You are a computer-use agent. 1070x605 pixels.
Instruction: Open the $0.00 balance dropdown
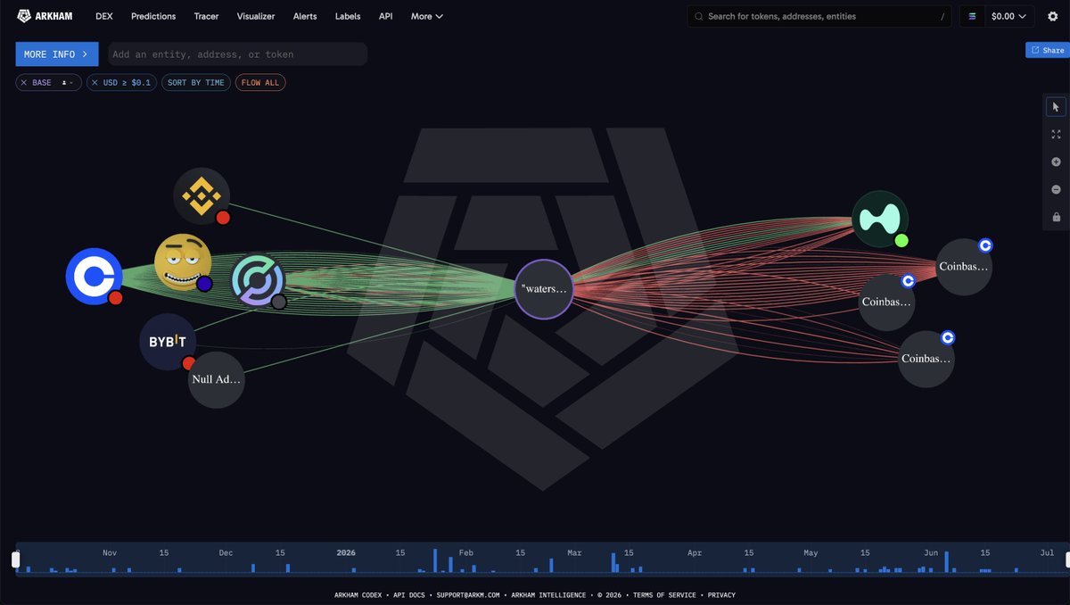998,16
